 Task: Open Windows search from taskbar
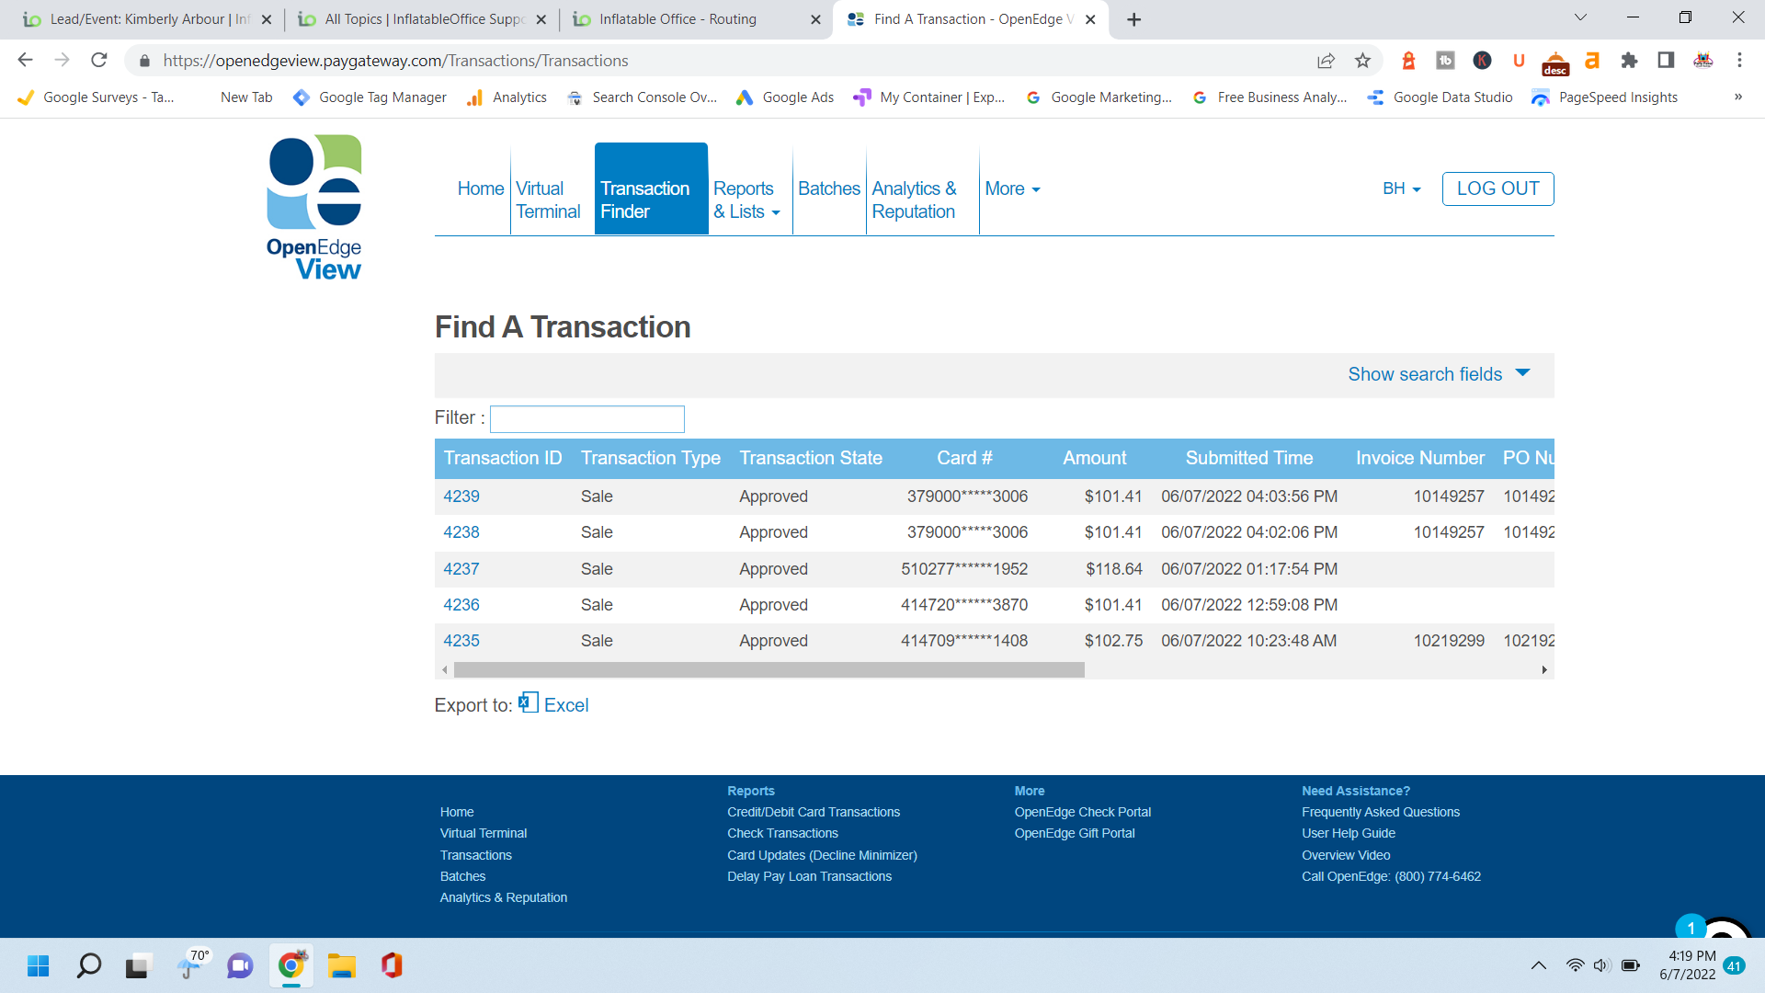[x=89, y=965]
